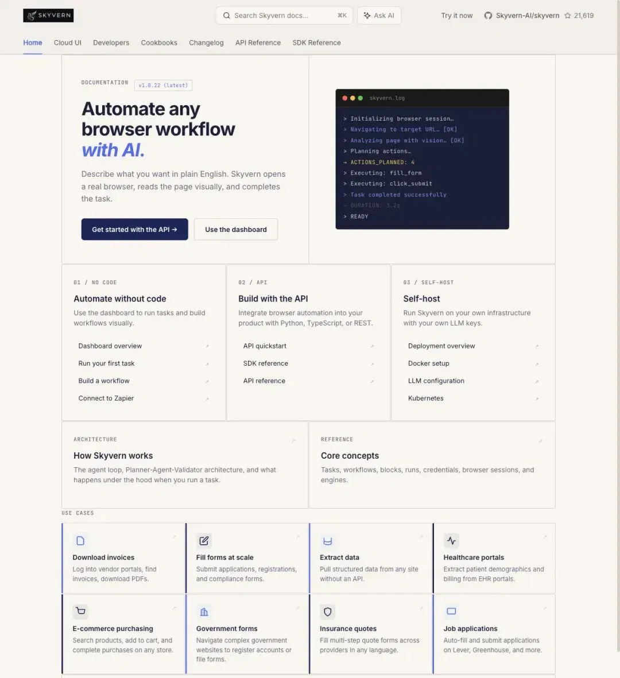620x678 pixels.
Task: Click Use the dashboard button
Action: click(x=235, y=229)
